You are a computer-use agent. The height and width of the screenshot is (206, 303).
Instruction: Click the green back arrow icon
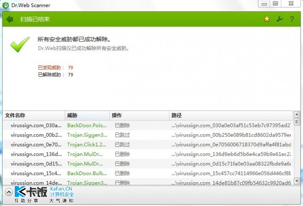click(10, 19)
